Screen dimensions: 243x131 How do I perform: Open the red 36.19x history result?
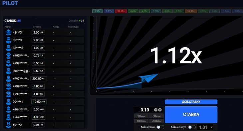(x=121, y=11)
